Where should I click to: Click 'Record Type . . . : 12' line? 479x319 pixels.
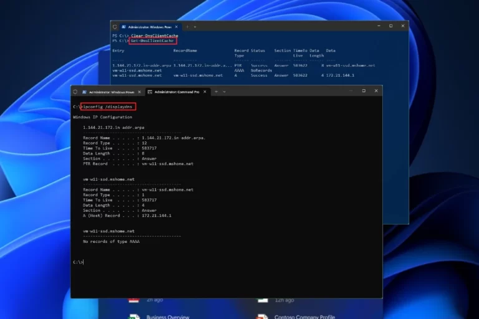pyautogui.click(x=115, y=143)
